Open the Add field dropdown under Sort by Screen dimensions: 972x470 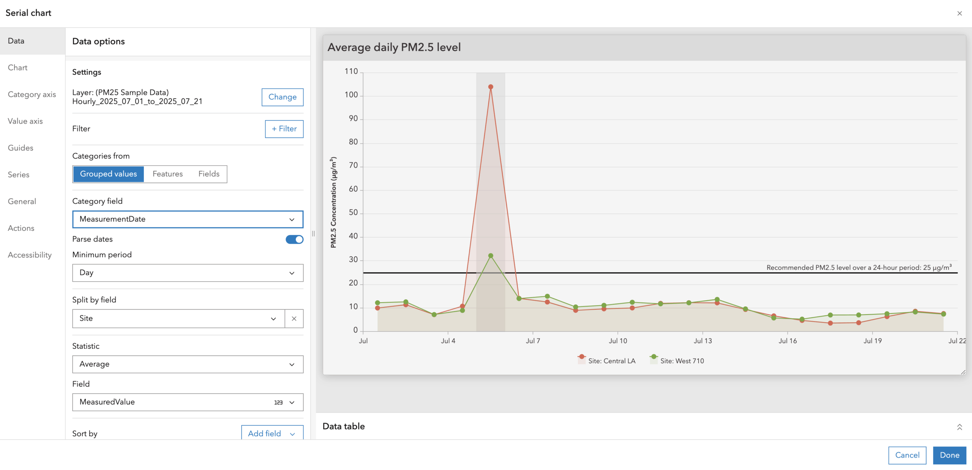pyautogui.click(x=272, y=433)
